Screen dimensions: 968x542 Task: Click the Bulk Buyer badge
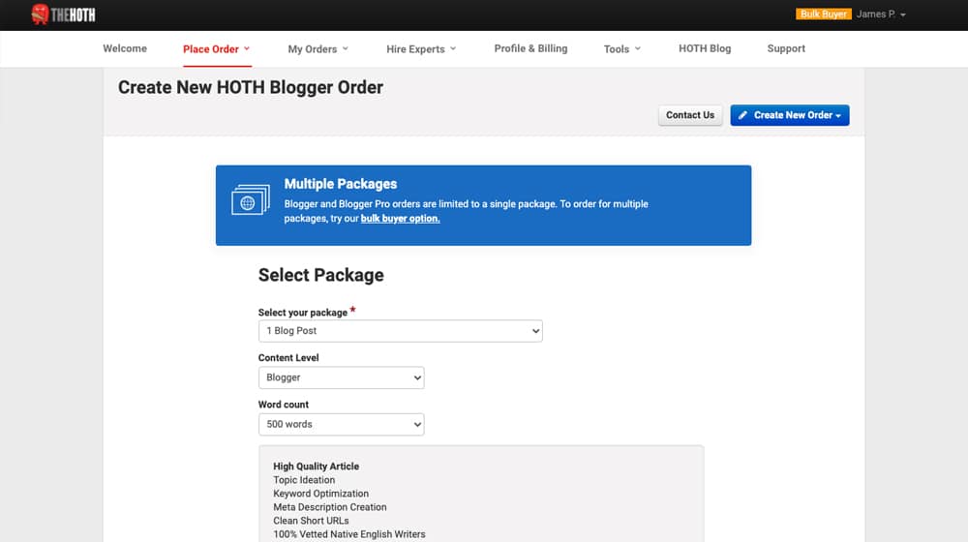[823, 15]
